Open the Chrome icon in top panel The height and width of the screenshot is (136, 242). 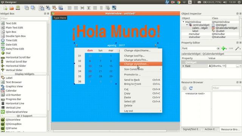point(179,2)
